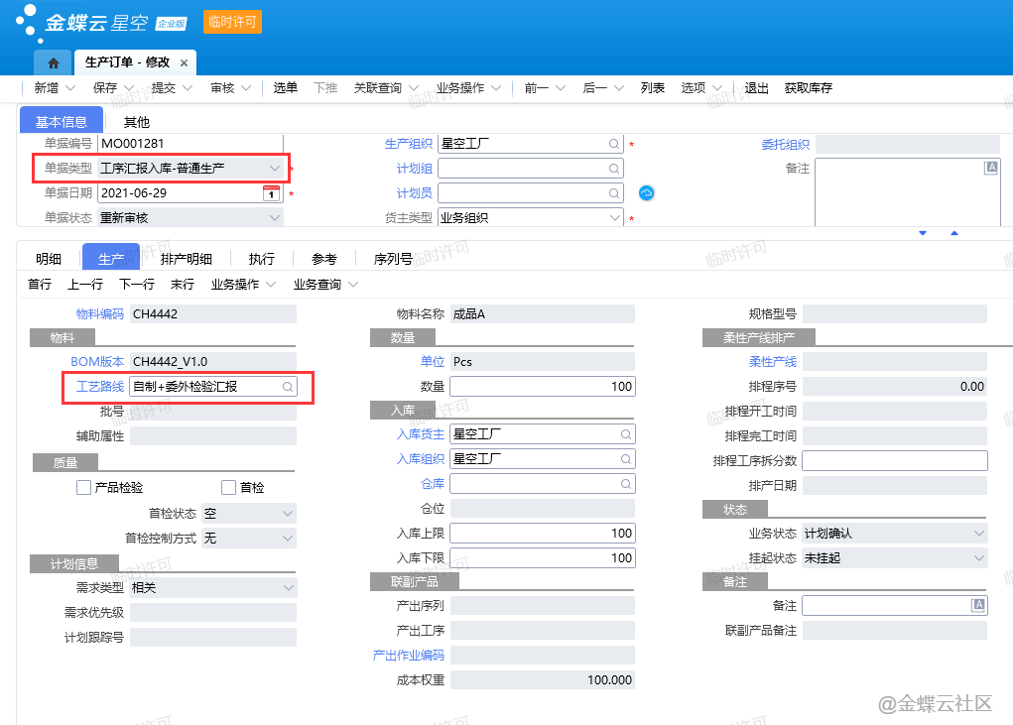Switch to 执行 tab

point(262,259)
